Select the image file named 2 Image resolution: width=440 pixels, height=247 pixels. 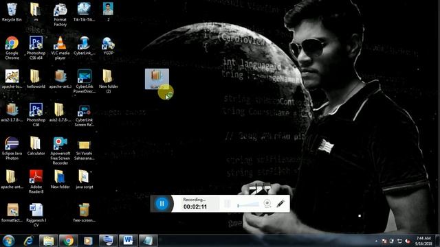point(108,12)
